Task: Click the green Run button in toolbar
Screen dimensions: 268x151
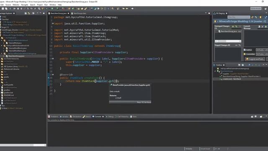Action: tap(52, 8)
